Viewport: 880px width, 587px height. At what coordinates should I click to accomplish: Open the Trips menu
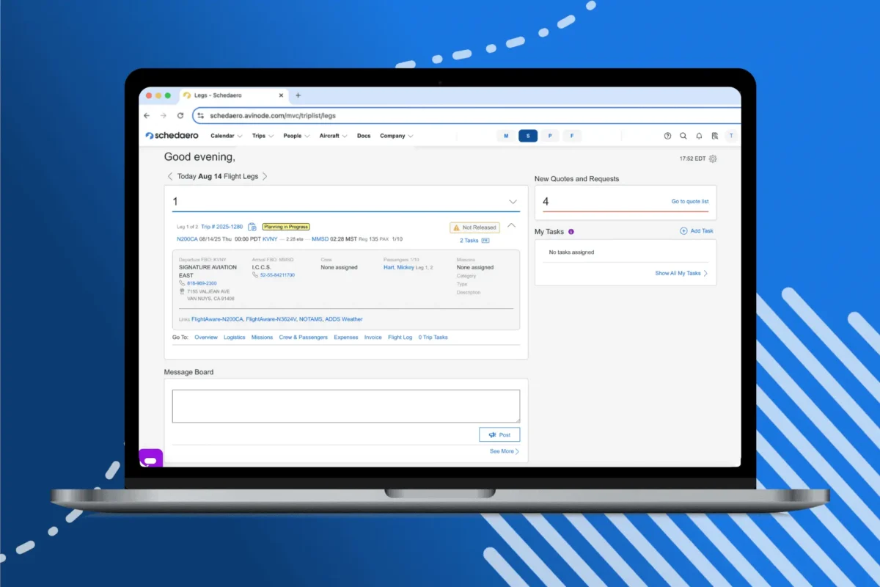coord(262,136)
